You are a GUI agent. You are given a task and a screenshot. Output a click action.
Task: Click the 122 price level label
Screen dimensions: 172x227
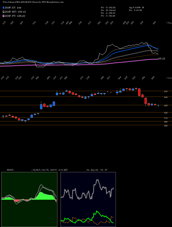[165, 113]
